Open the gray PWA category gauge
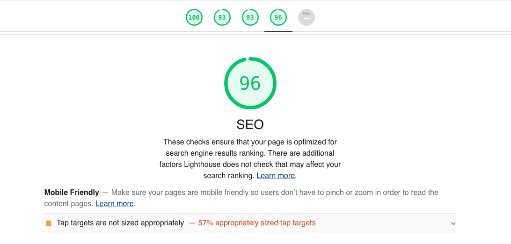 click(x=307, y=18)
